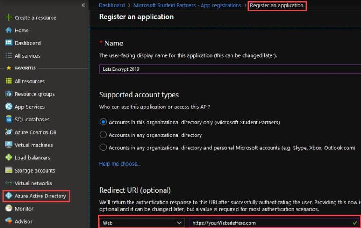Click the Load balancers diamond icon
Viewport: 361px width, 228px height.
tap(8, 157)
